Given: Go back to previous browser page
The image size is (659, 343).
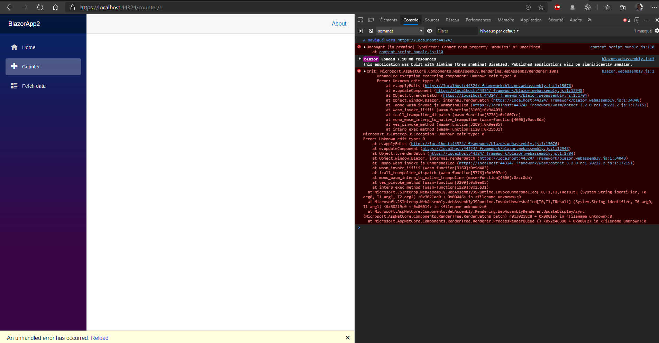Looking at the screenshot, I should [x=10, y=7].
